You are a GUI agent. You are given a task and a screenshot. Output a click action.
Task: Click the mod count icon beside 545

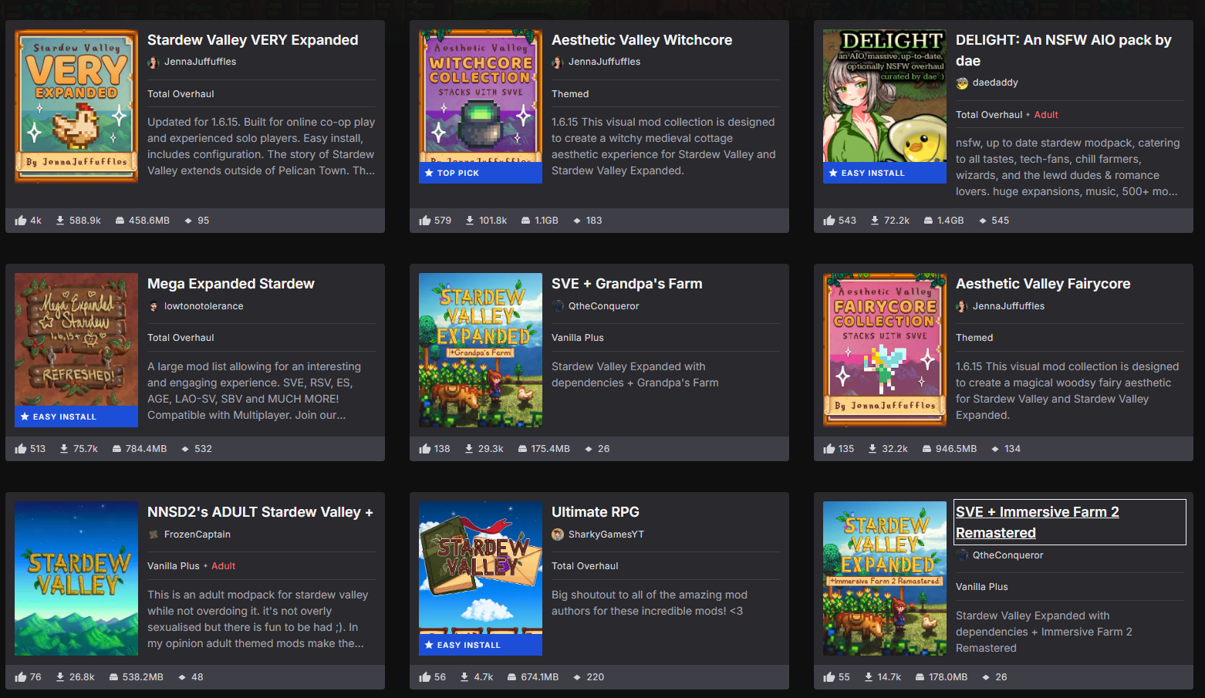983,221
